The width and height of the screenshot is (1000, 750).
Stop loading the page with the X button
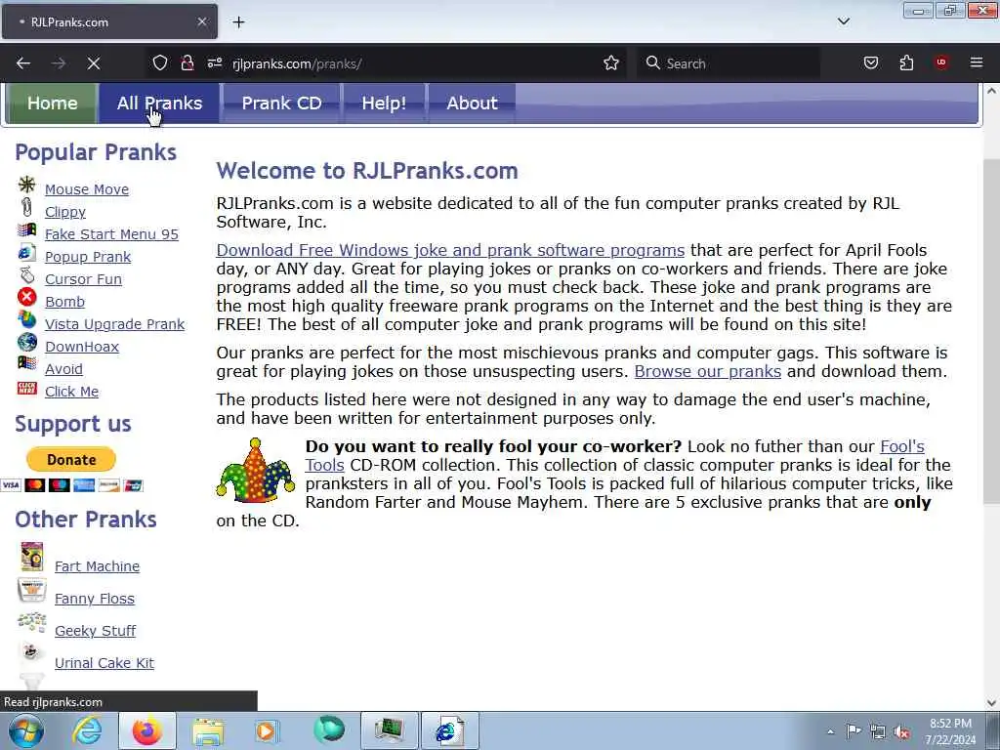pos(93,63)
